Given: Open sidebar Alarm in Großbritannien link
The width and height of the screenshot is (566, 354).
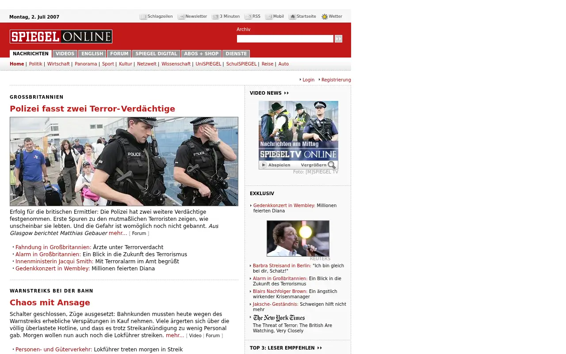Looking at the screenshot, I should click(x=280, y=279).
